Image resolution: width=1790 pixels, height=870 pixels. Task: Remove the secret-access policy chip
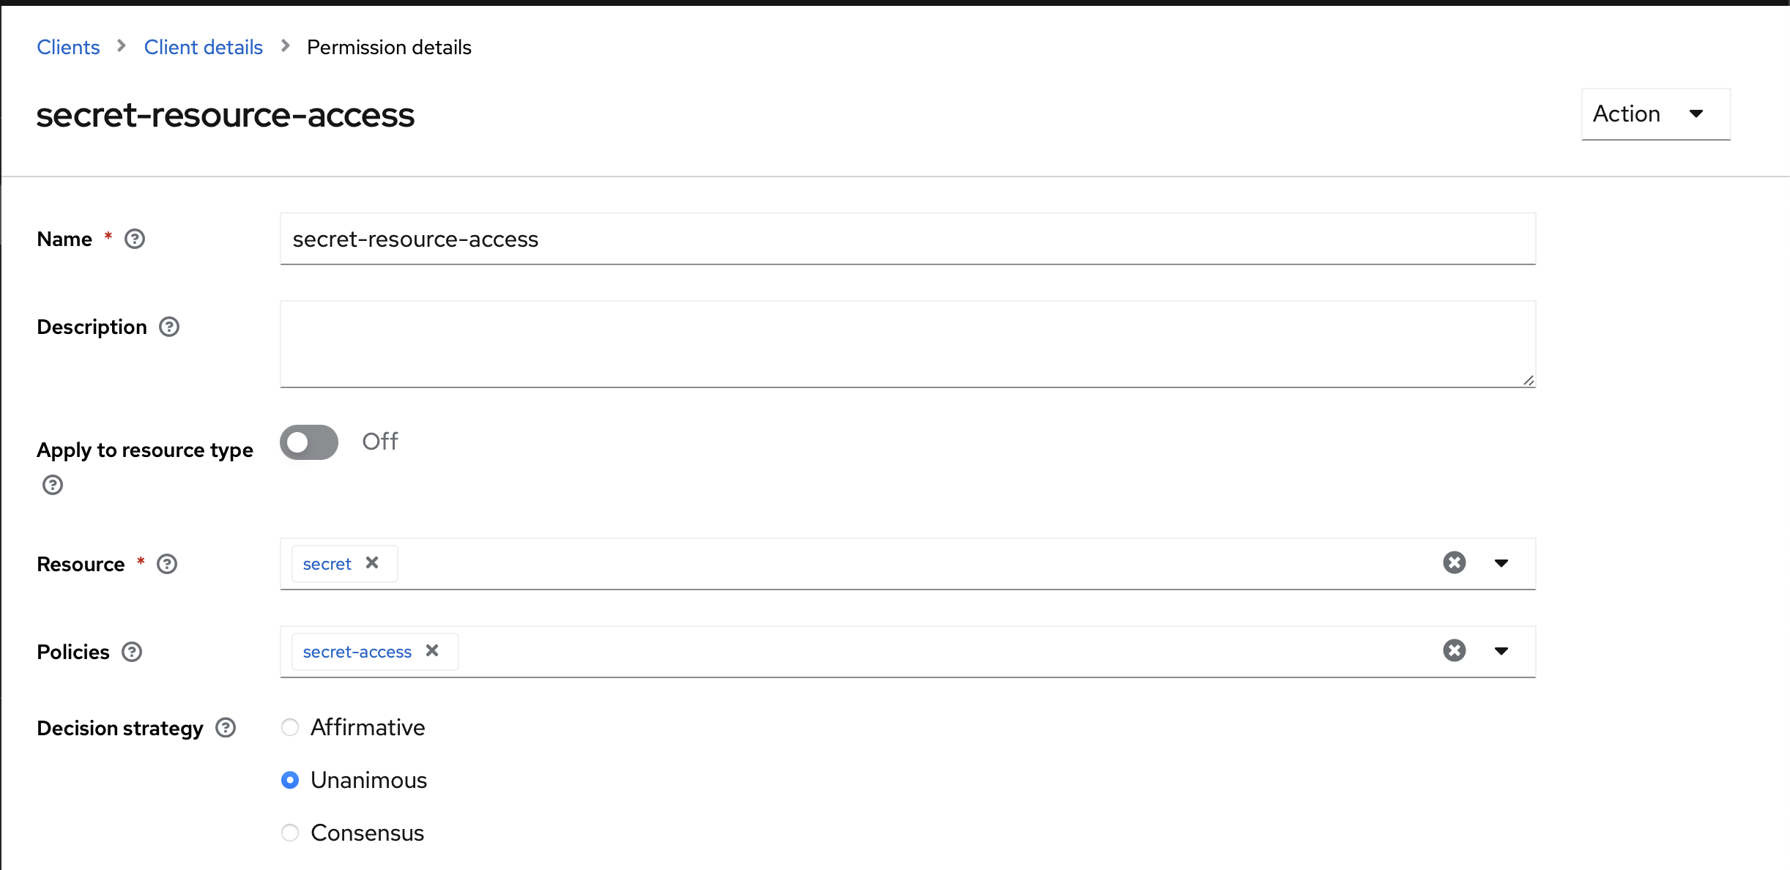432,651
